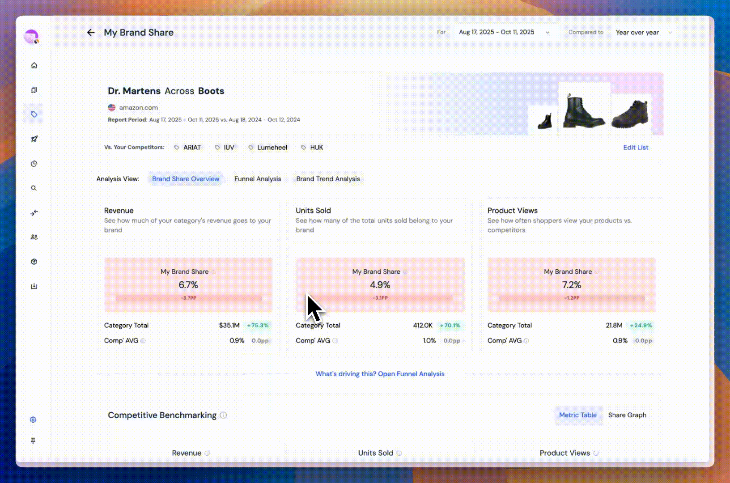Image resolution: width=730 pixels, height=483 pixels.
Task: Open the compare arrows sidebar icon
Action: (34, 213)
